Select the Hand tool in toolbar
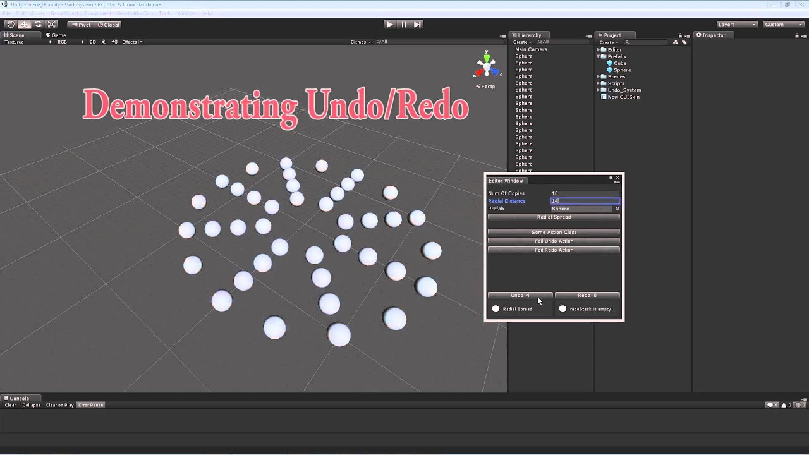The width and height of the screenshot is (809, 455). click(11, 25)
